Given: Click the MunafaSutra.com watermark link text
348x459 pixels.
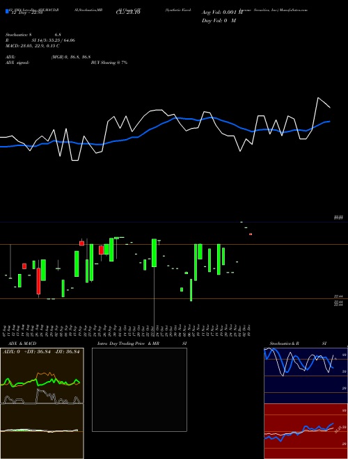Looking at the screenshot, I should (x=293, y=10).
